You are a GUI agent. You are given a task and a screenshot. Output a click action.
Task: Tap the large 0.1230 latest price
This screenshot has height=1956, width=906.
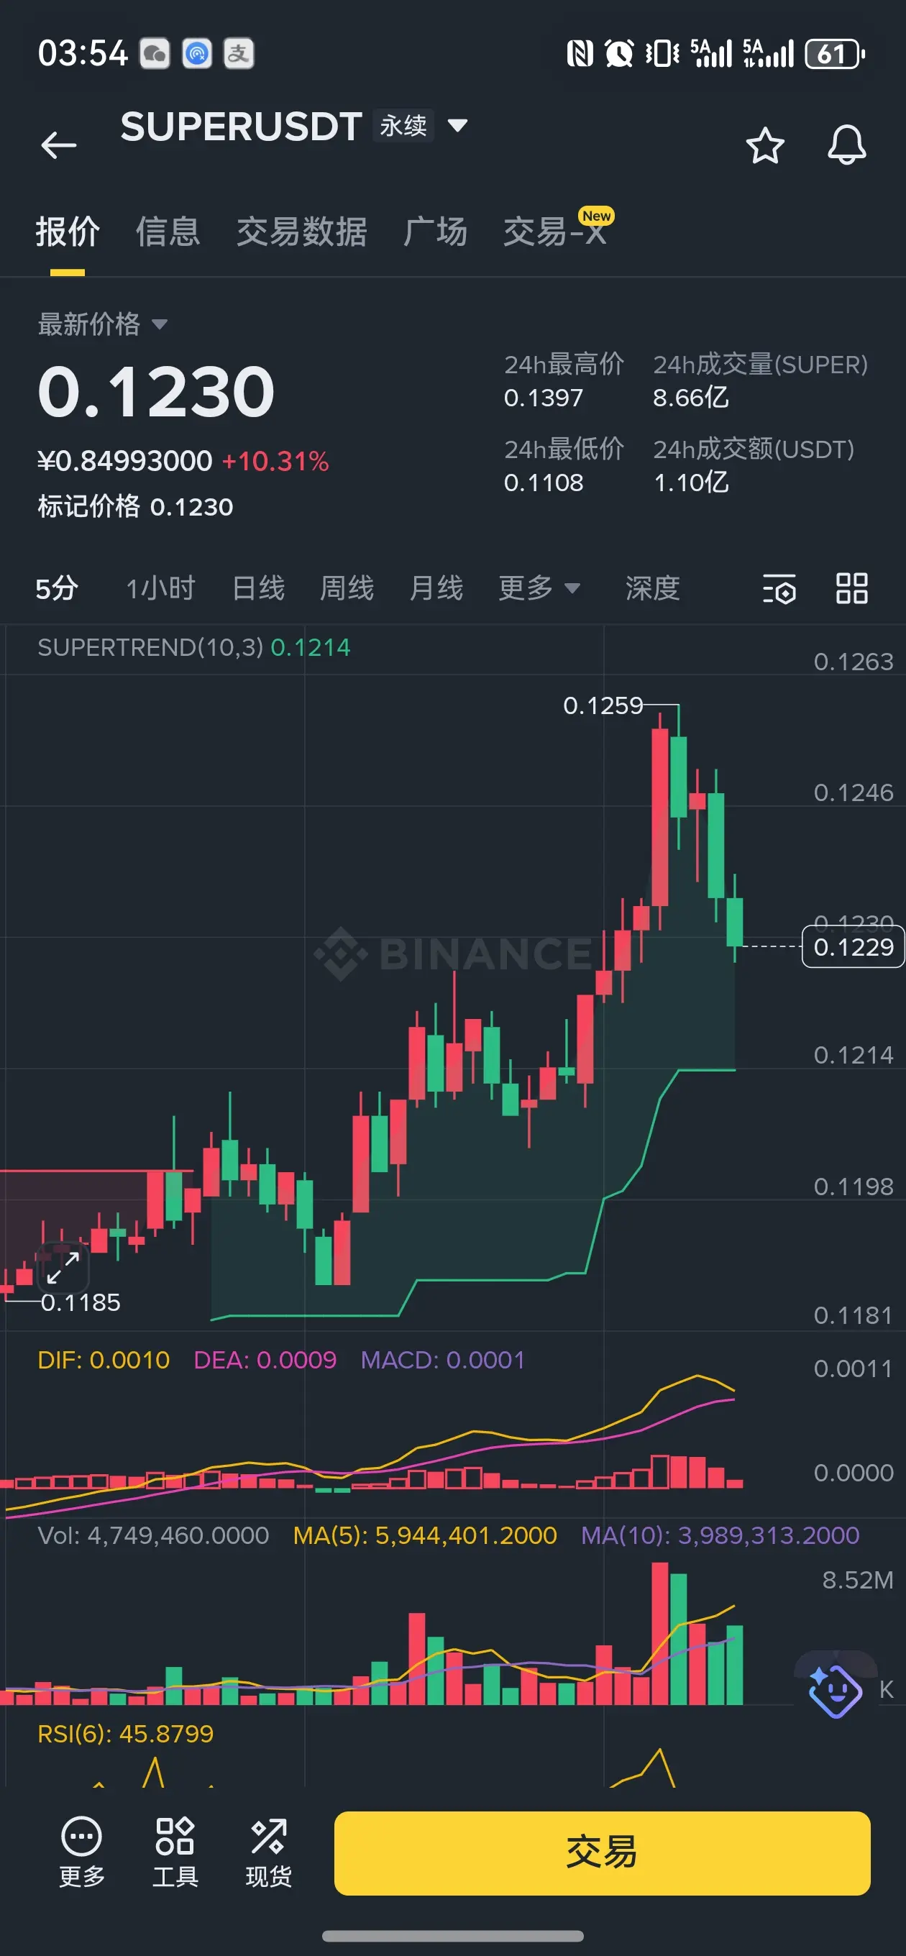tap(157, 391)
